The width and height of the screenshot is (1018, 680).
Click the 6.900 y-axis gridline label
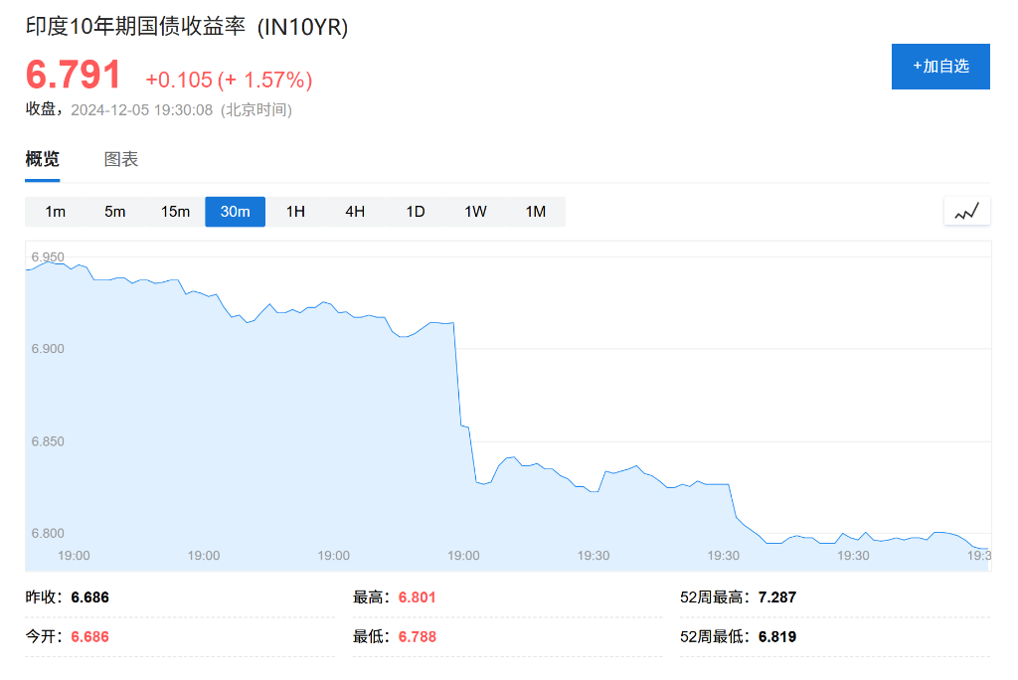48,349
